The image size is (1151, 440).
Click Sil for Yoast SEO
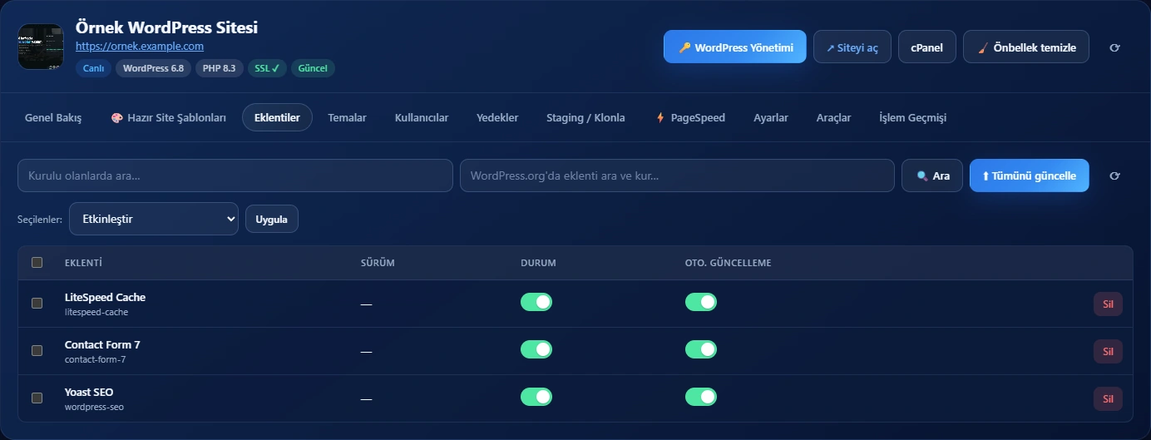point(1108,398)
